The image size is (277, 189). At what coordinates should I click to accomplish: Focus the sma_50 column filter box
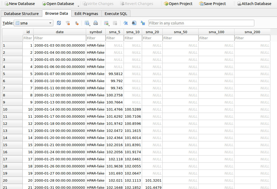click(x=181, y=38)
